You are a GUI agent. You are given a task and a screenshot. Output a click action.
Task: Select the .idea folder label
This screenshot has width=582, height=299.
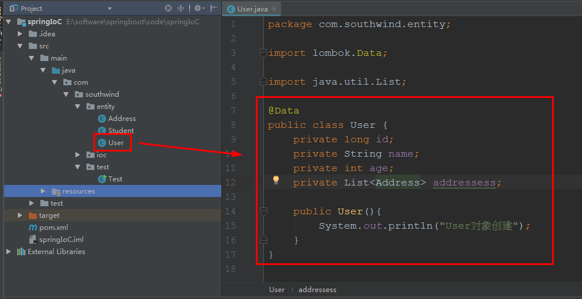47,34
